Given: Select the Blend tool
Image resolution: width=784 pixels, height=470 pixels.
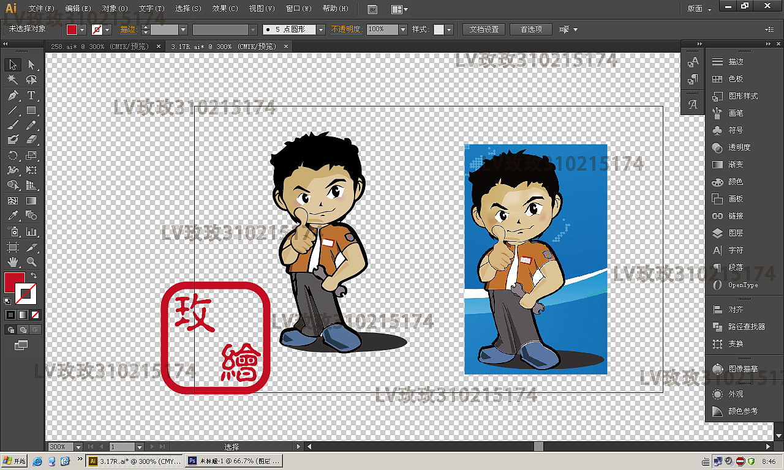Looking at the screenshot, I should pos(31,215).
